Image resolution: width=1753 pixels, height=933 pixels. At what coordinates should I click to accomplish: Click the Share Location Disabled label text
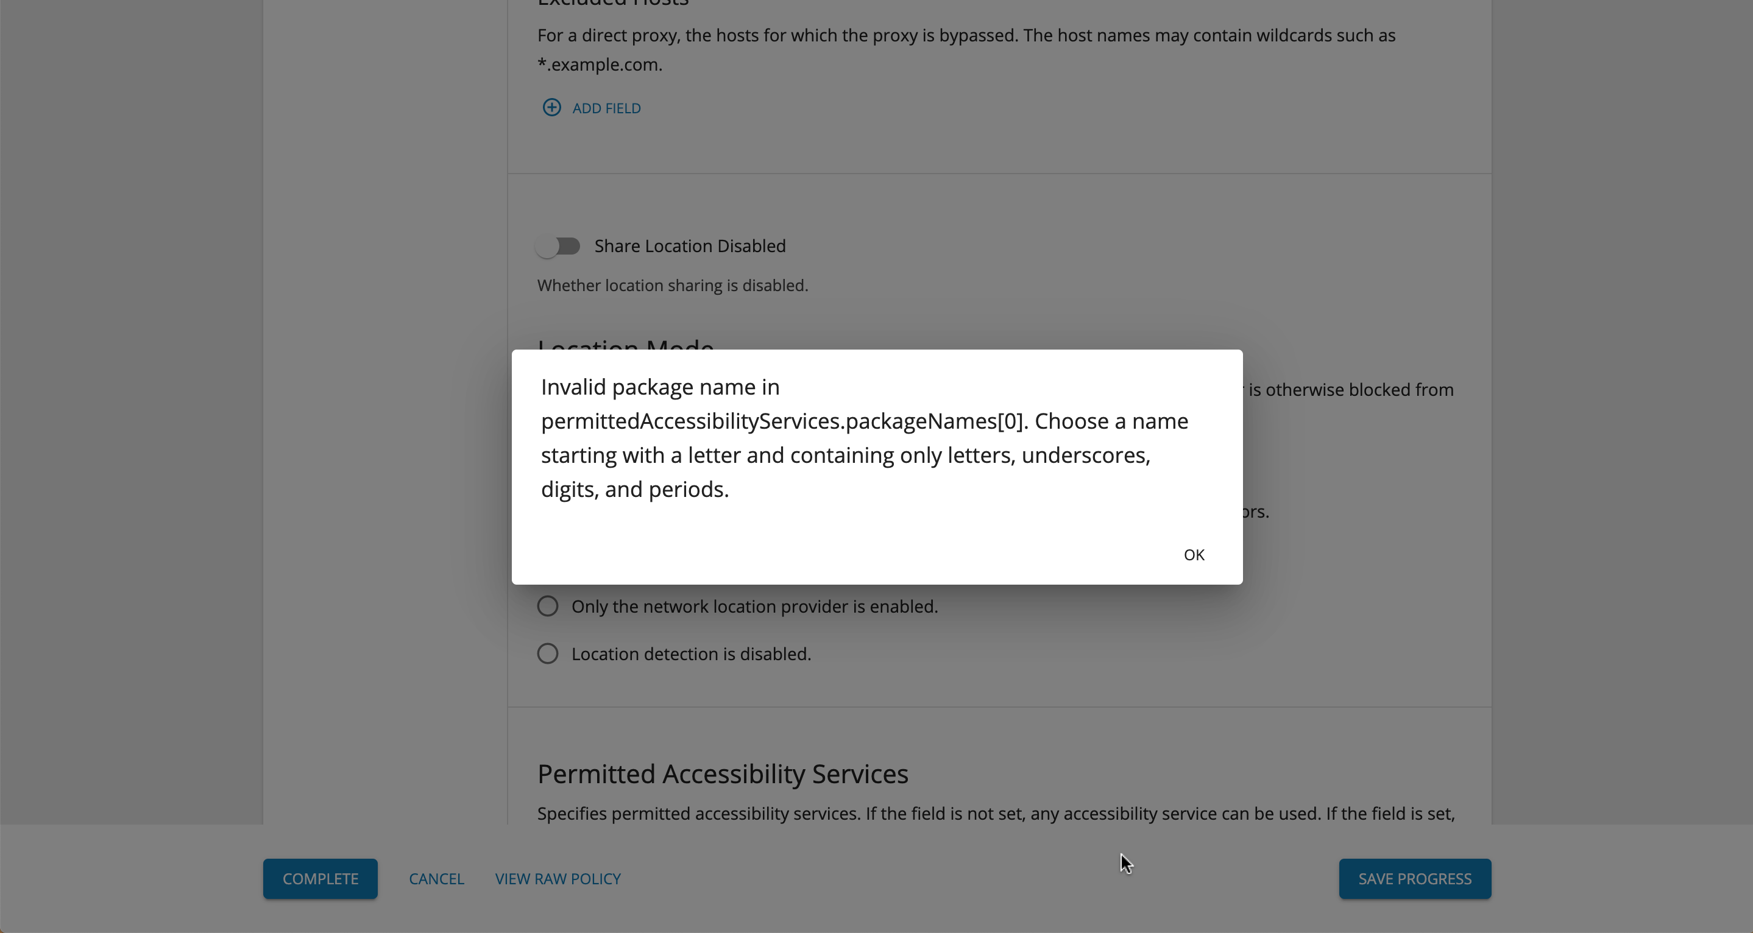point(690,245)
